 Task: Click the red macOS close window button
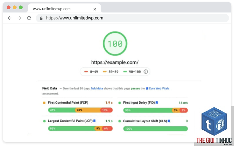point(9,7)
